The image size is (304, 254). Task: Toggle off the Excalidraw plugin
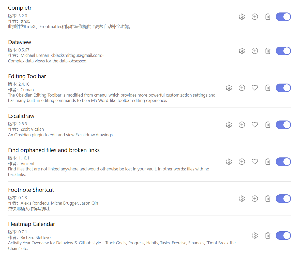(283, 125)
